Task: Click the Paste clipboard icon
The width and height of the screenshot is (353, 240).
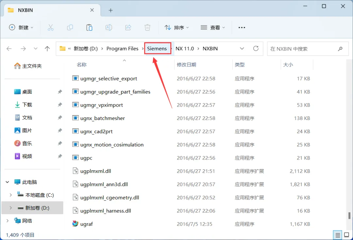Action: (x=89, y=27)
